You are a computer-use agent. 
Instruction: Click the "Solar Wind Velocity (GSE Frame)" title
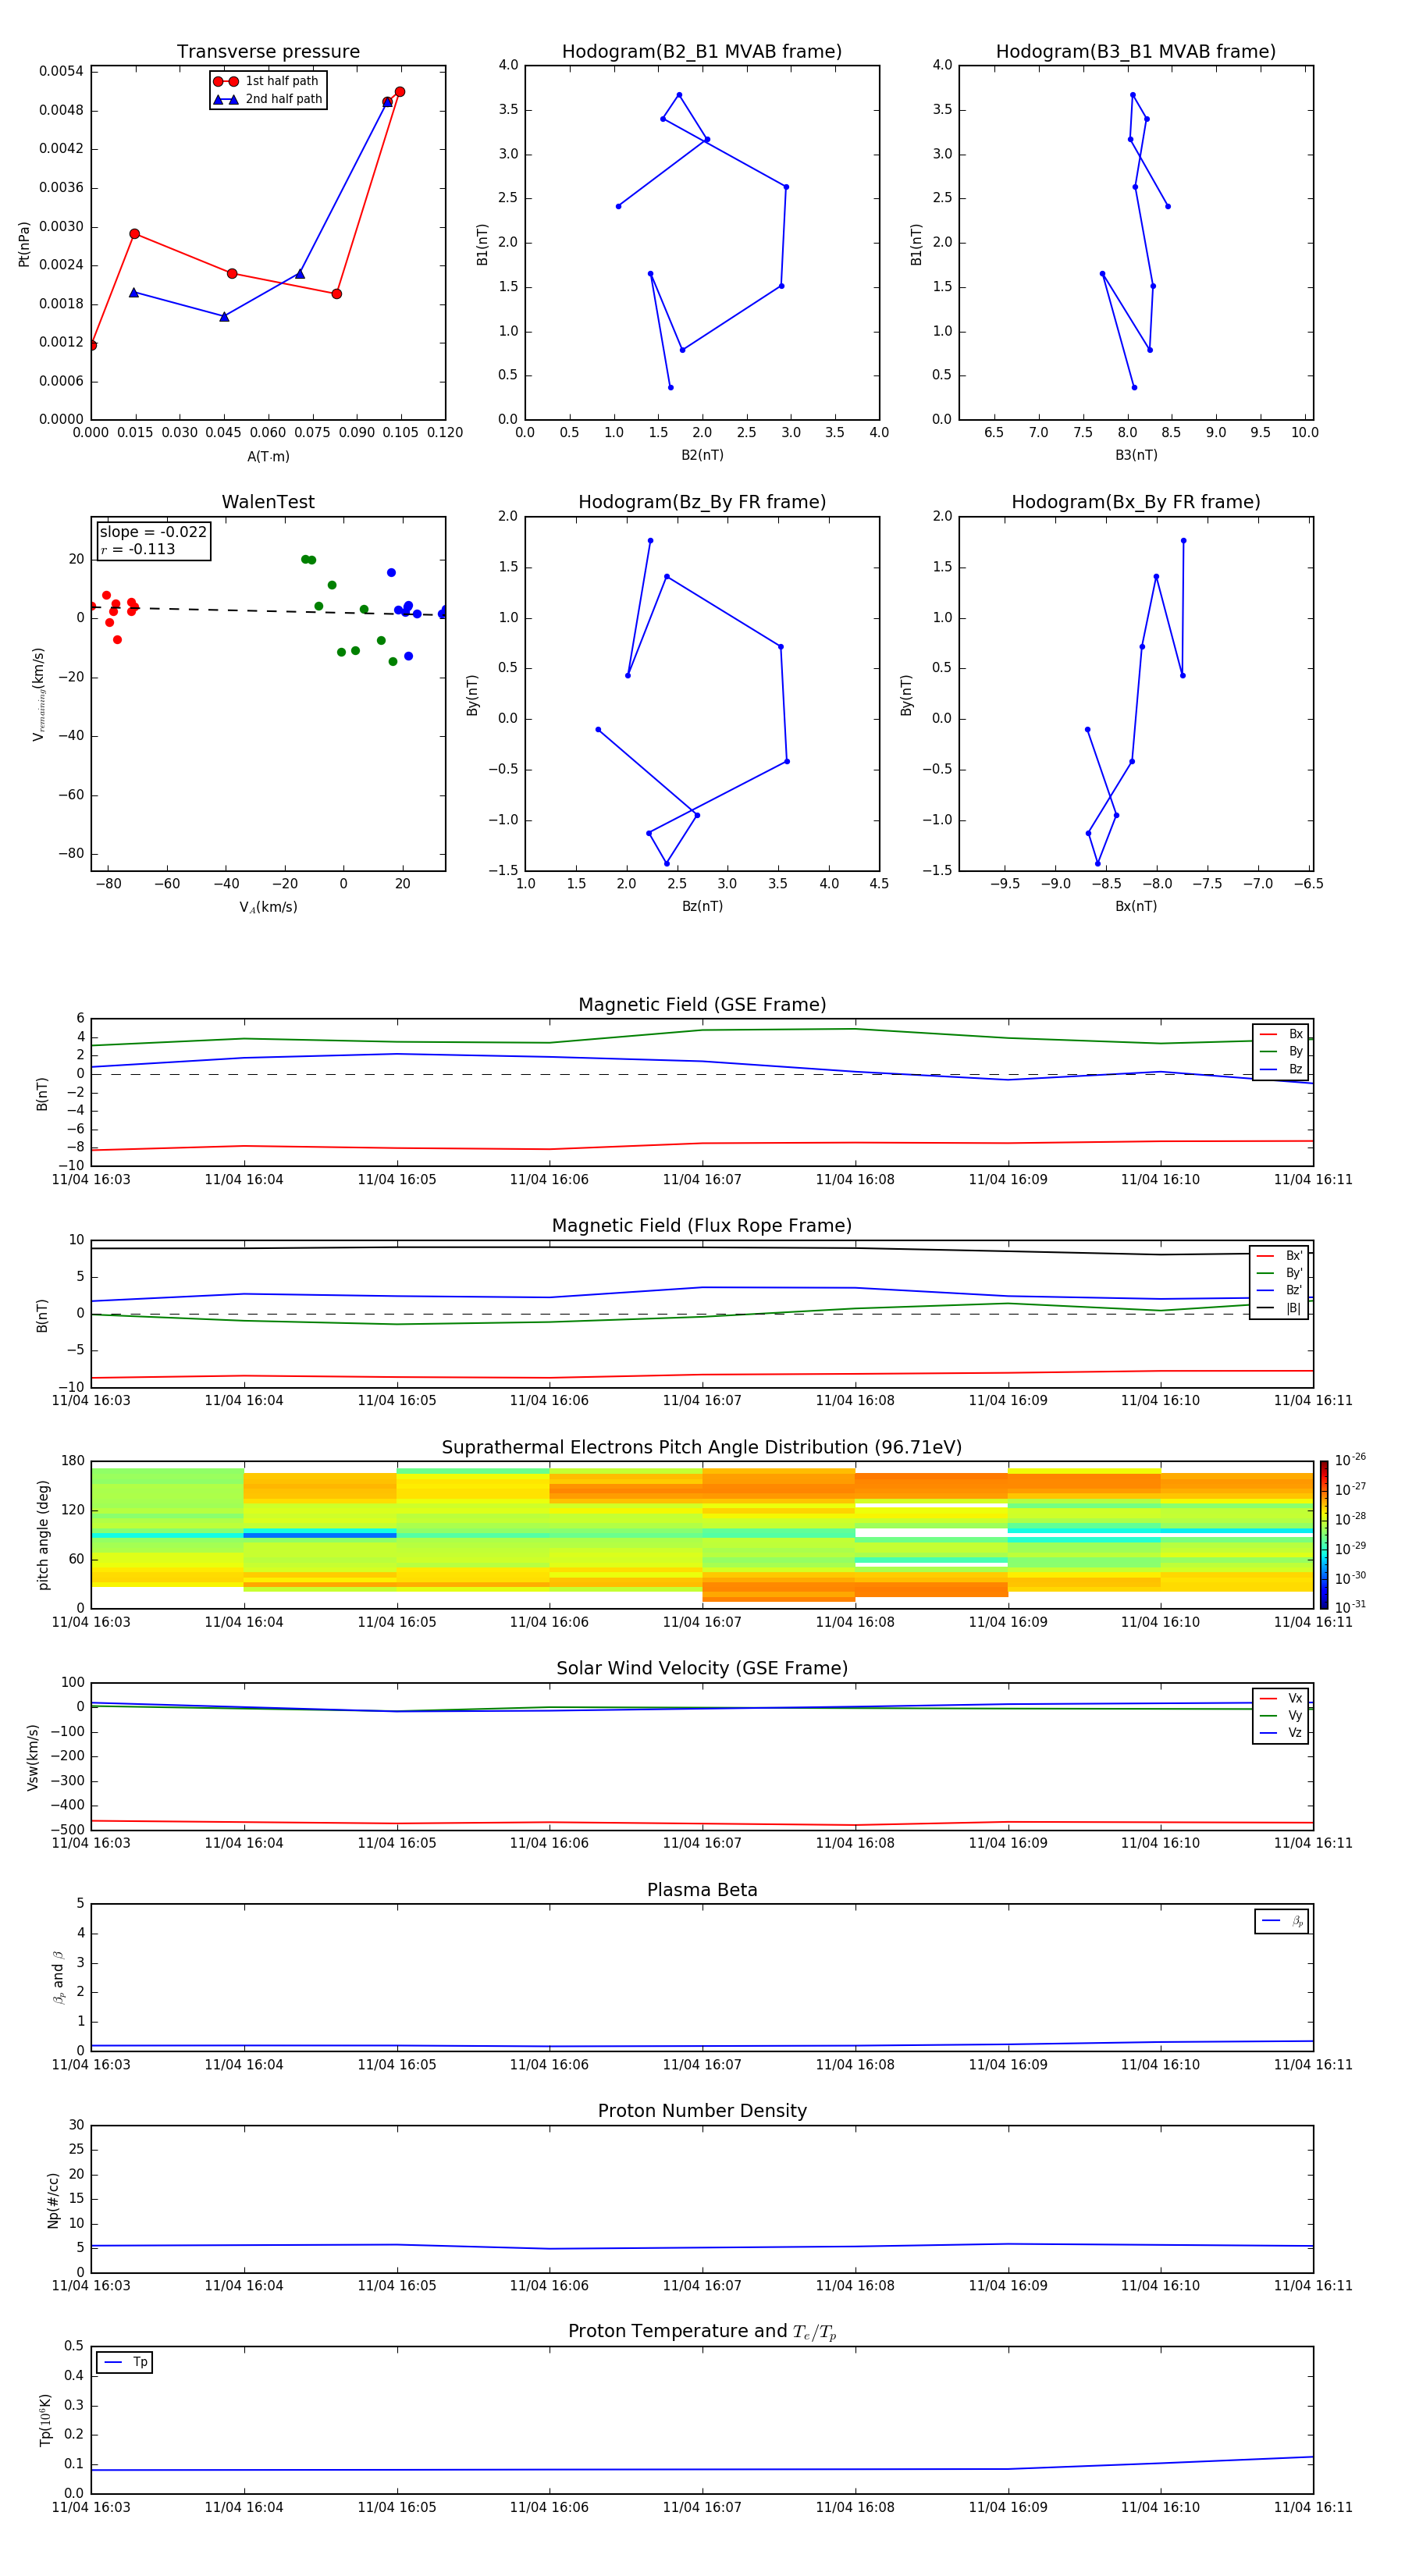pyautogui.click(x=702, y=1668)
